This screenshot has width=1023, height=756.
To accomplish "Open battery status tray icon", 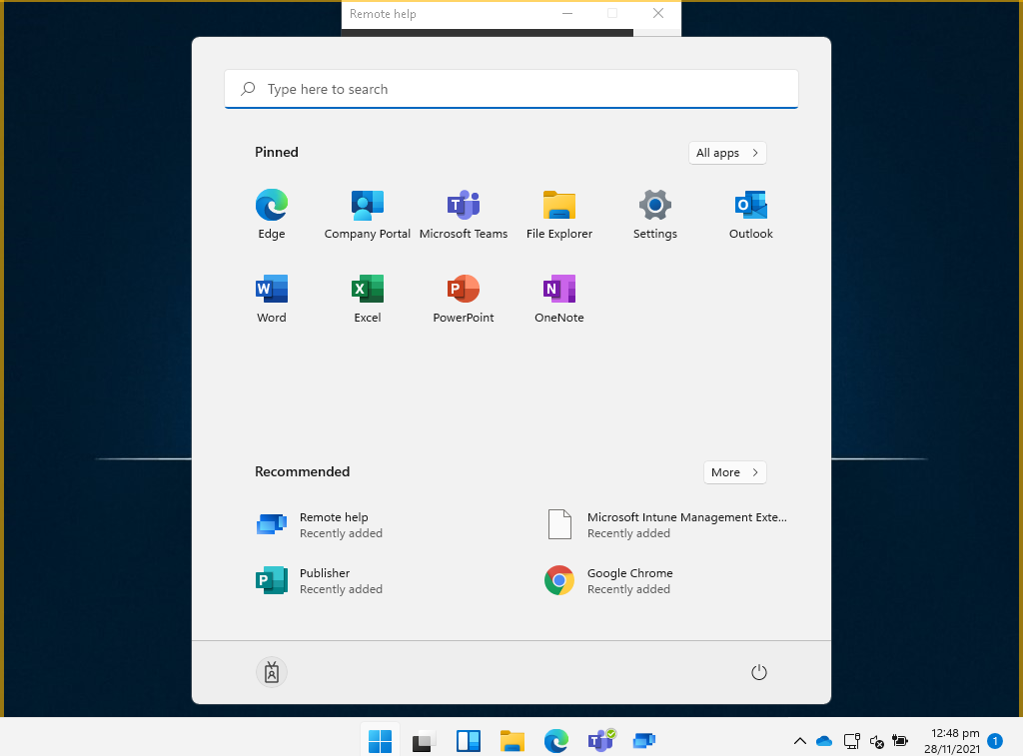I will [900, 741].
